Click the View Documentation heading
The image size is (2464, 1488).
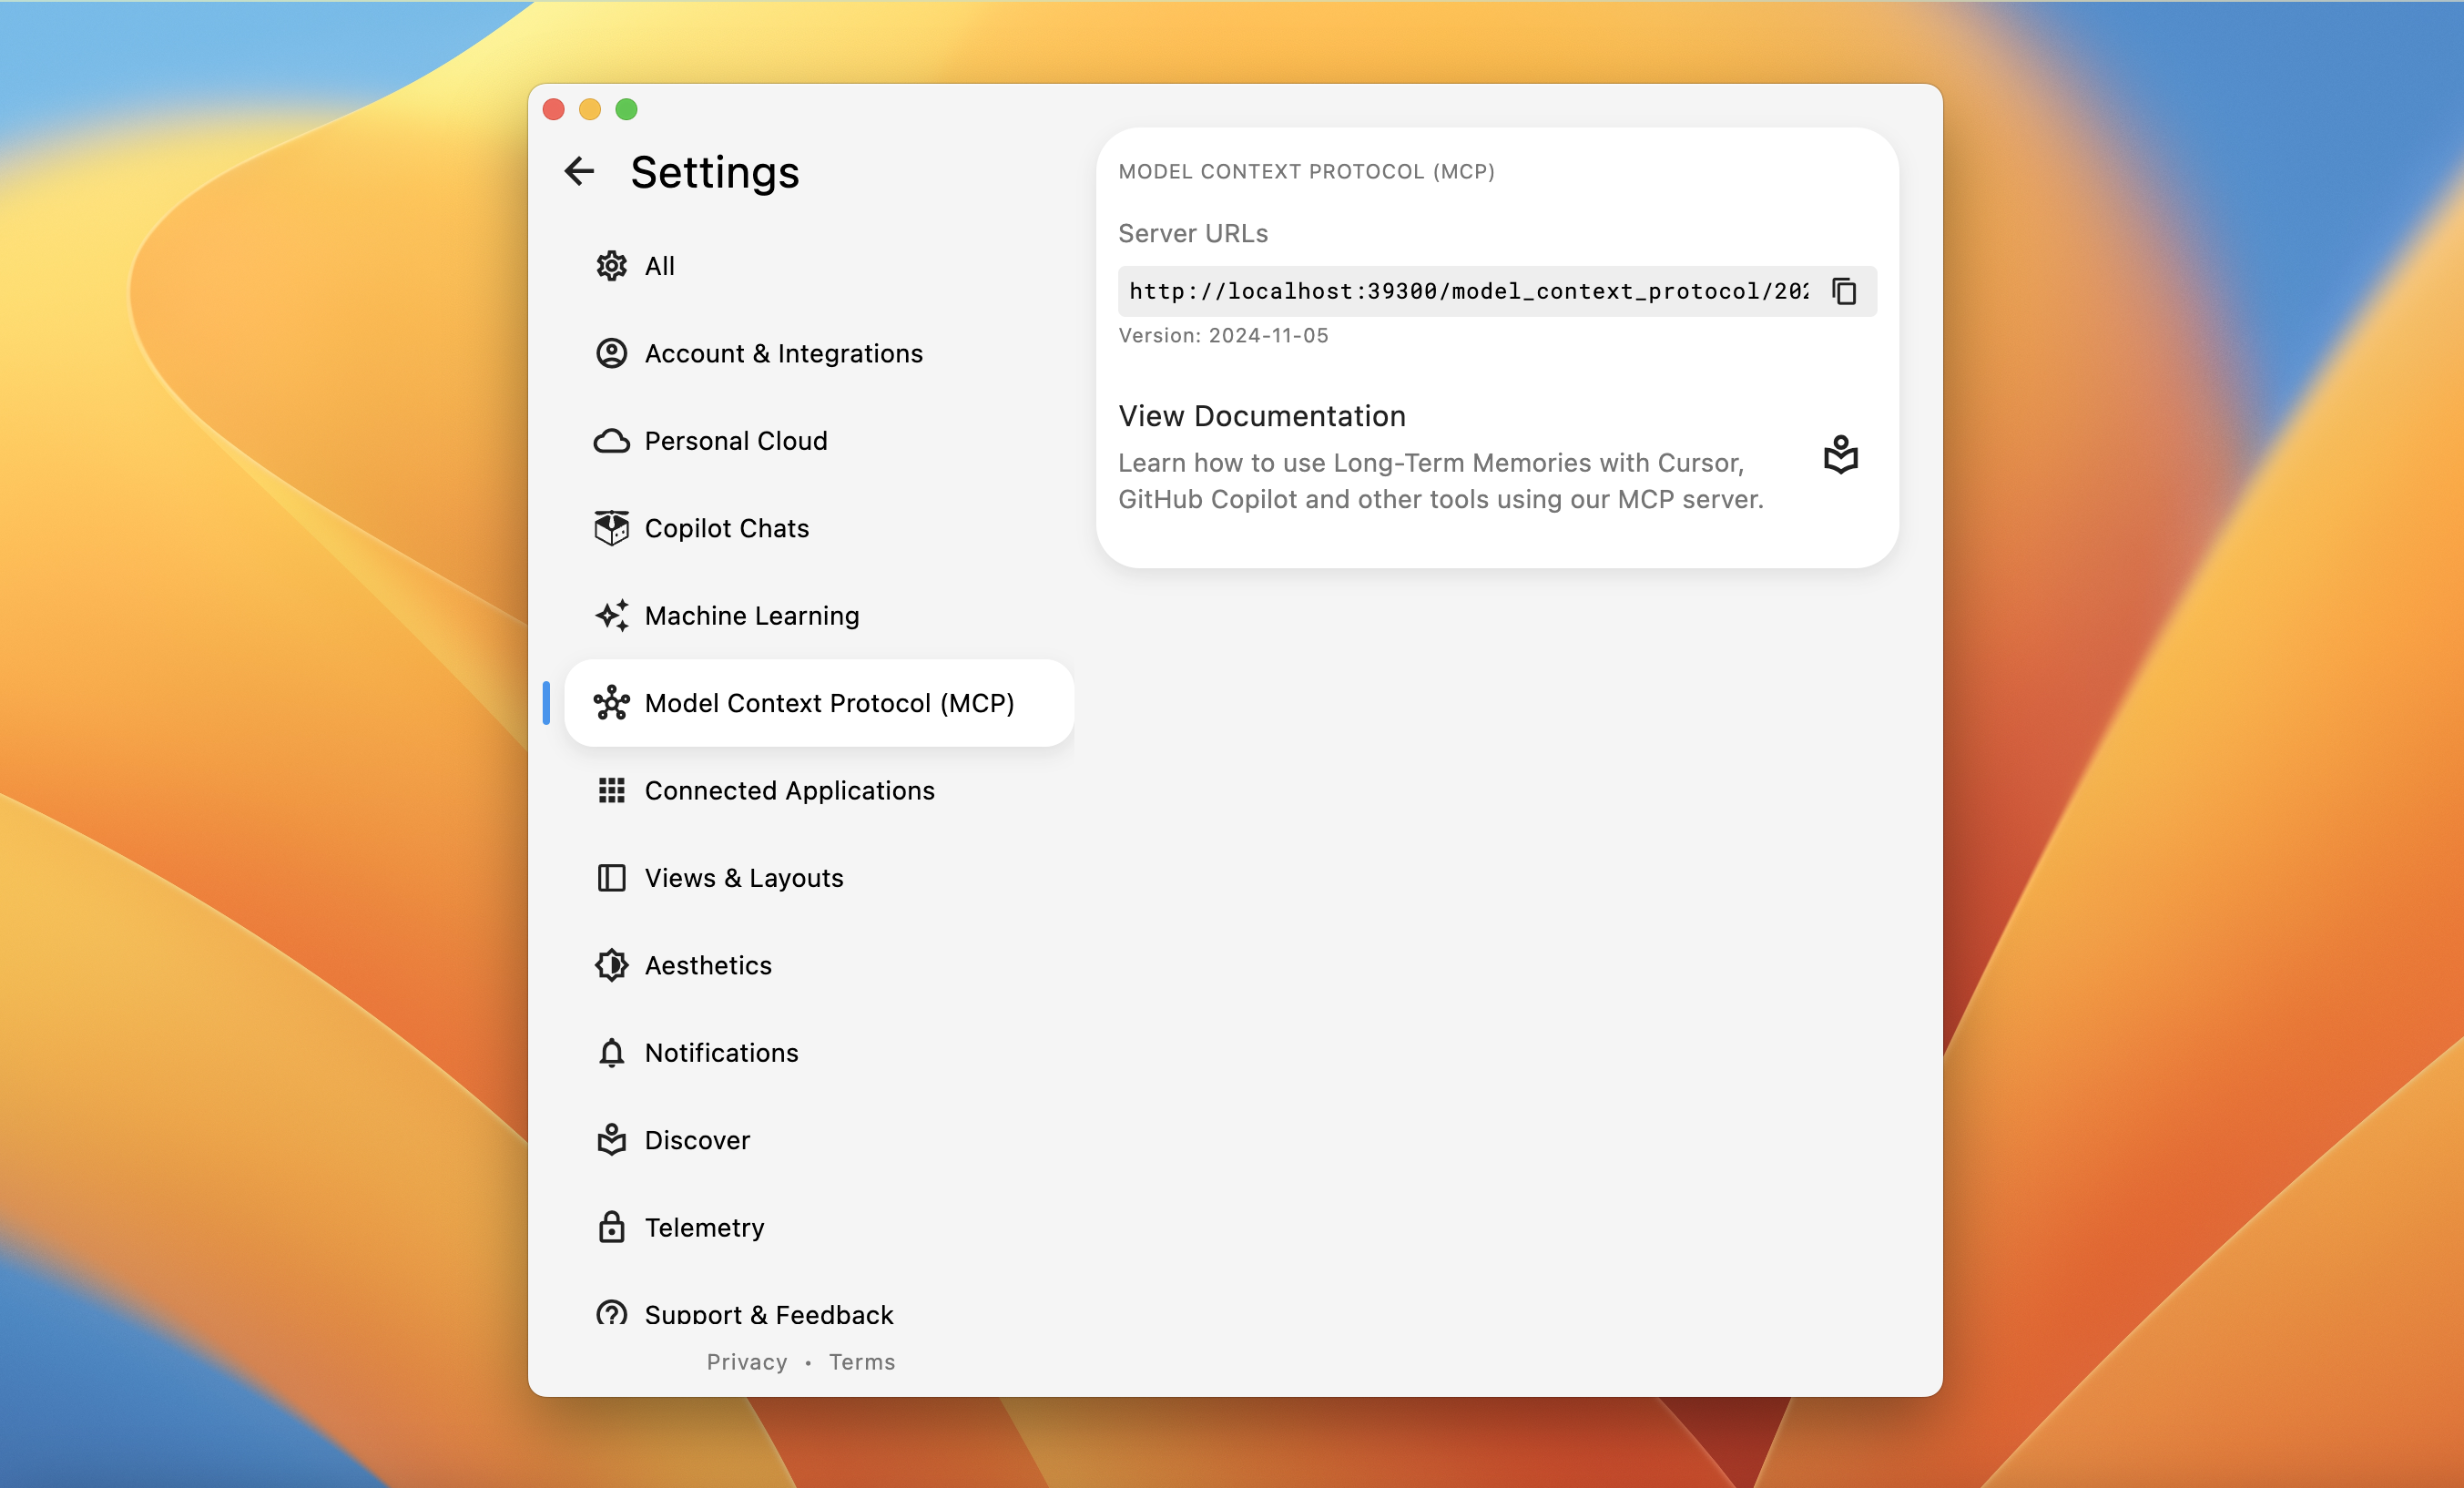(1262, 416)
